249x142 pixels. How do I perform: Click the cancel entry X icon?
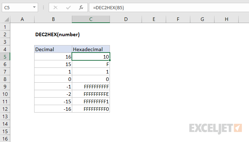pos(55,7)
